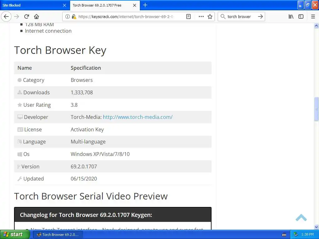Open the torch-media.com developer link
The image size is (319, 239).
tap(138, 117)
